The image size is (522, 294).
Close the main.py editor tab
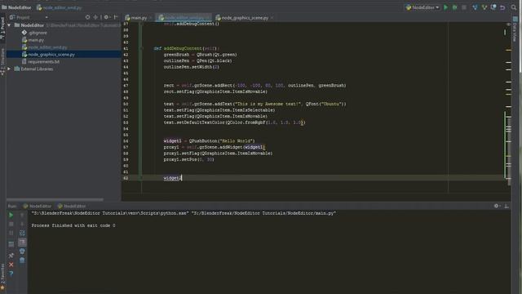(x=151, y=18)
